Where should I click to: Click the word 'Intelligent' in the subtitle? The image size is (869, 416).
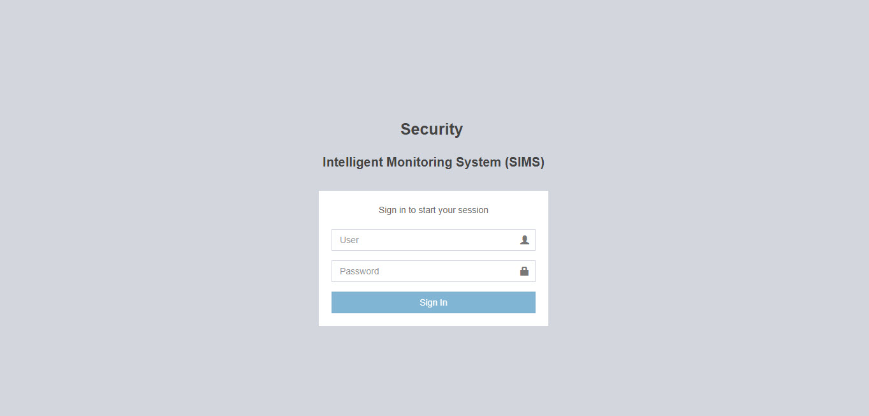[x=353, y=162]
